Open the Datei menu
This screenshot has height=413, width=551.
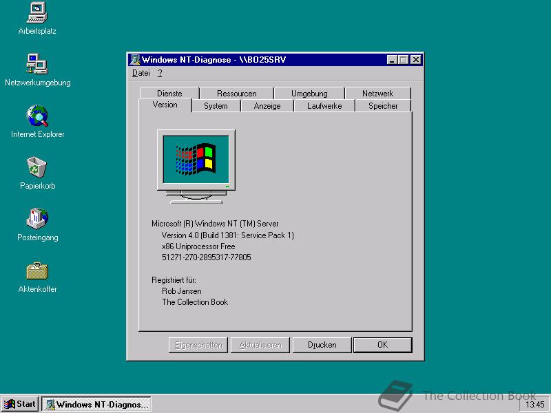coord(141,73)
